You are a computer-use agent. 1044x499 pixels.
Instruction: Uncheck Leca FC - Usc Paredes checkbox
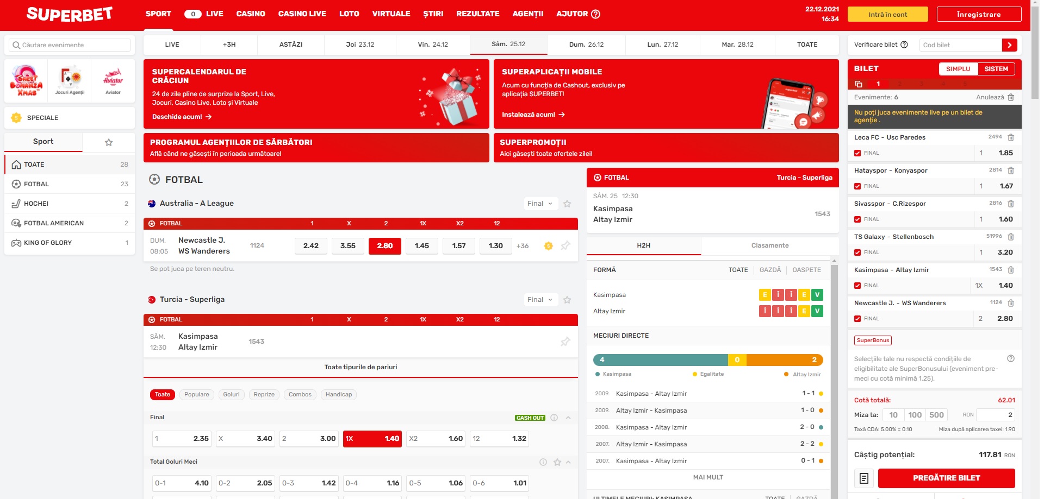coord(857,153)
